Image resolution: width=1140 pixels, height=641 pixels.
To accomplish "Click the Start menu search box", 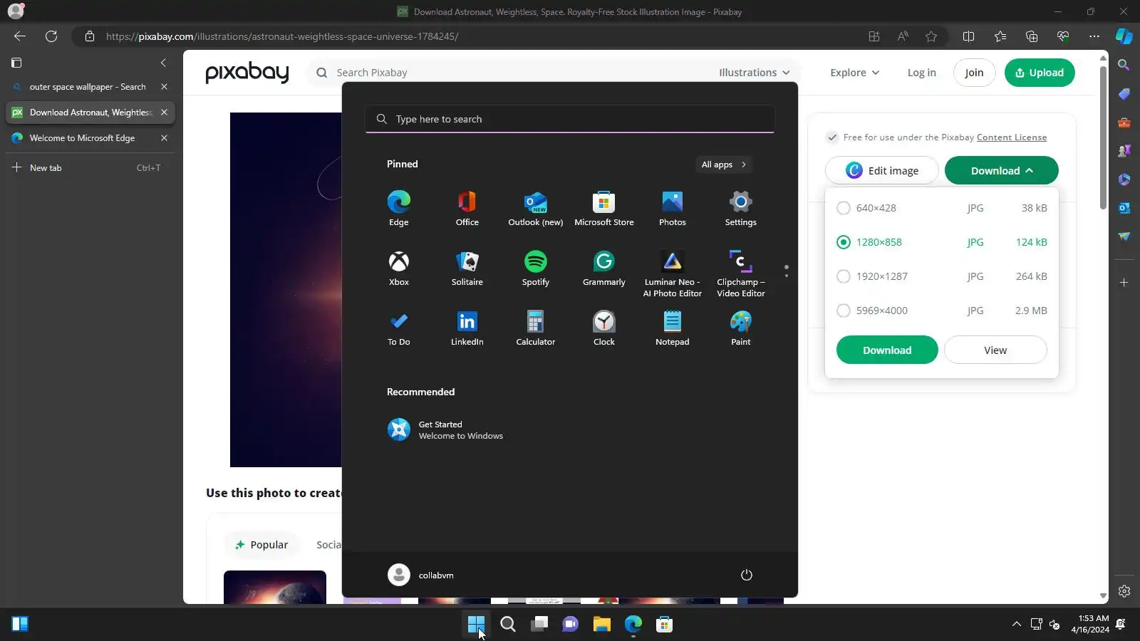I will [x=570, y=119].
